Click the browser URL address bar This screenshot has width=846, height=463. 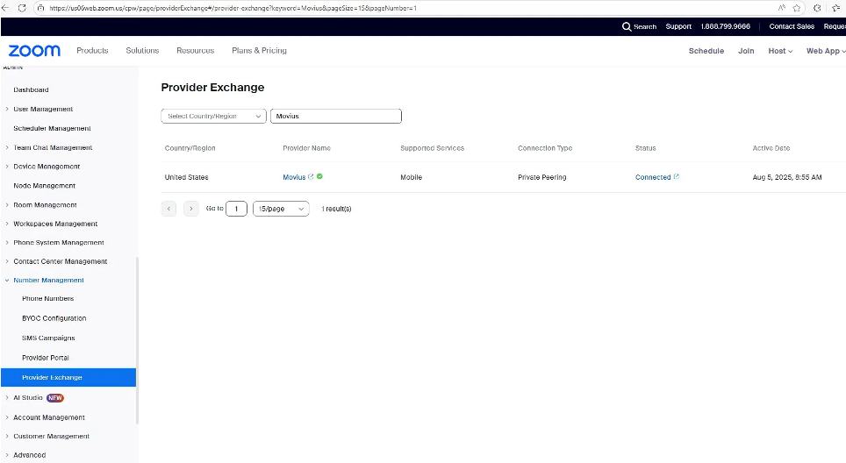coord(405,8)
